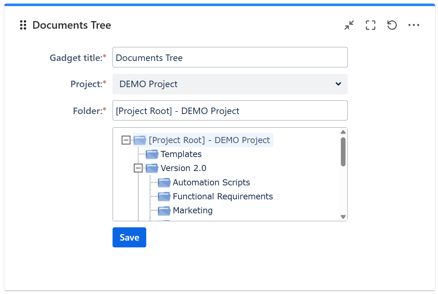The width and height of the screenshot is (438, 294).
Task: Collapse the Version 2.0 folder node
Action: [138, 168]
